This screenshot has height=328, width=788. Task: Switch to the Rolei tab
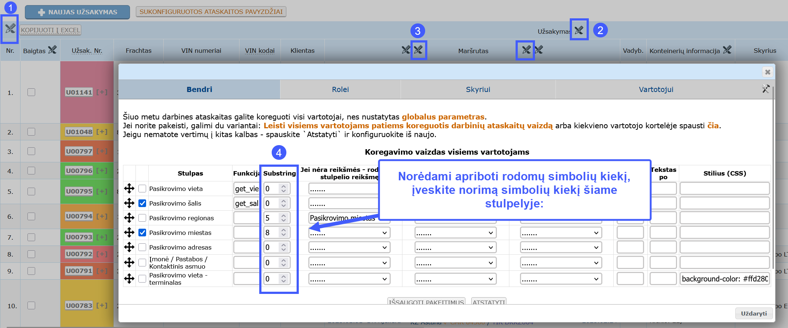pos(340,89)
